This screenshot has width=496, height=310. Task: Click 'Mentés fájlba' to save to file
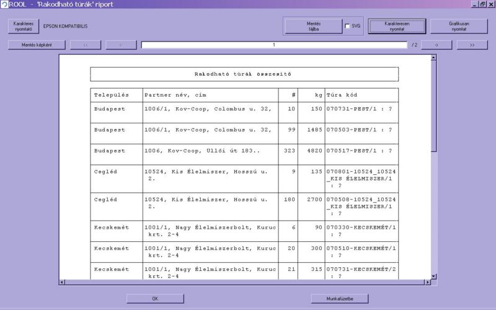(313, 26)
